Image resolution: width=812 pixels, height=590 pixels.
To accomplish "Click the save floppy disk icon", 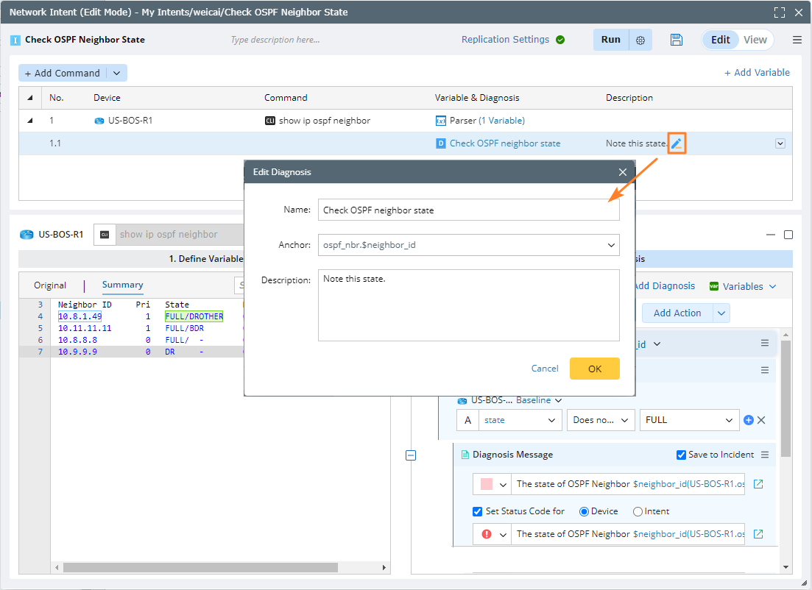I will 677,40.
